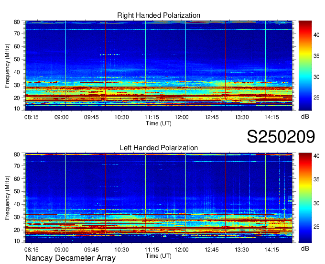Click the 08:15 tick label of top plot

coord(32,117)
